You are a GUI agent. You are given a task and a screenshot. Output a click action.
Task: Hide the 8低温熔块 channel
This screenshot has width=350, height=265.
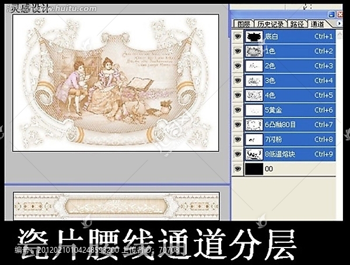click(238, 154)
